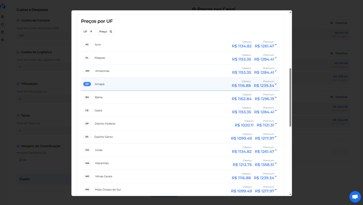The height and width of the screenshot is (205, 363).
Task: Expand the Goiás row chevron
Action: (276, 150)
